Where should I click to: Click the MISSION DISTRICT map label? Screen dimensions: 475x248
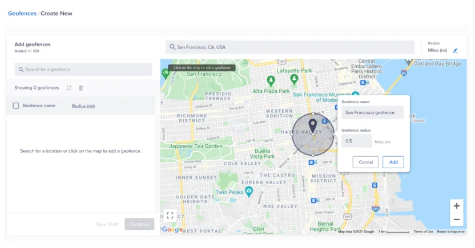[324, 178]
